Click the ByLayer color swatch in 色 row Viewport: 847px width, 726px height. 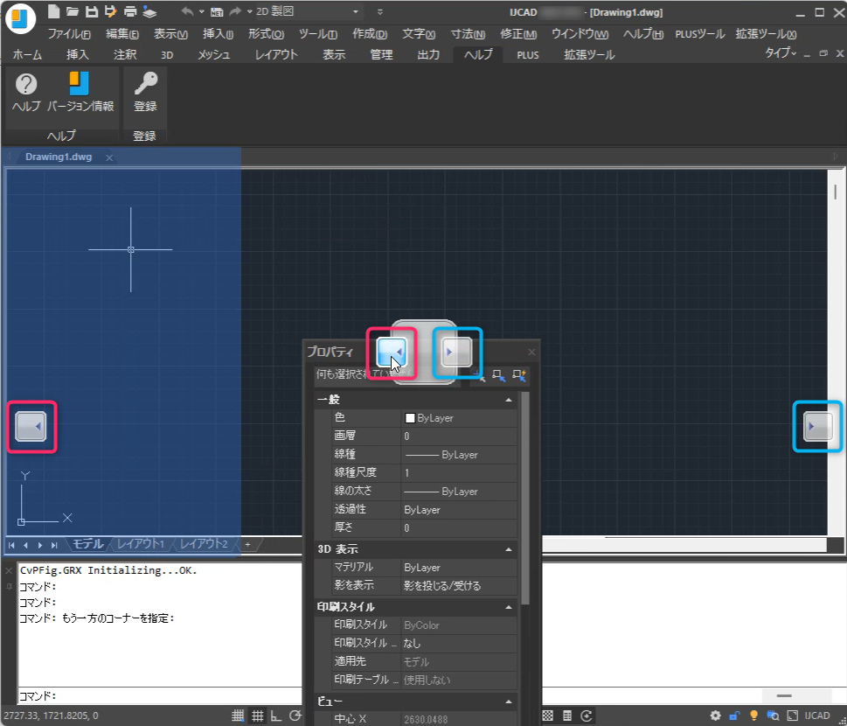click(410, 418)
